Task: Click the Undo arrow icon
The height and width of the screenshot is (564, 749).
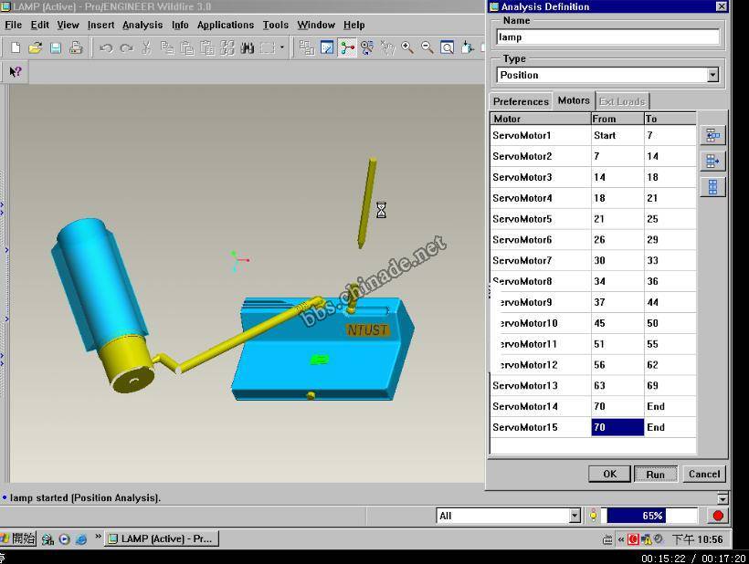Action: pos(106,47)
